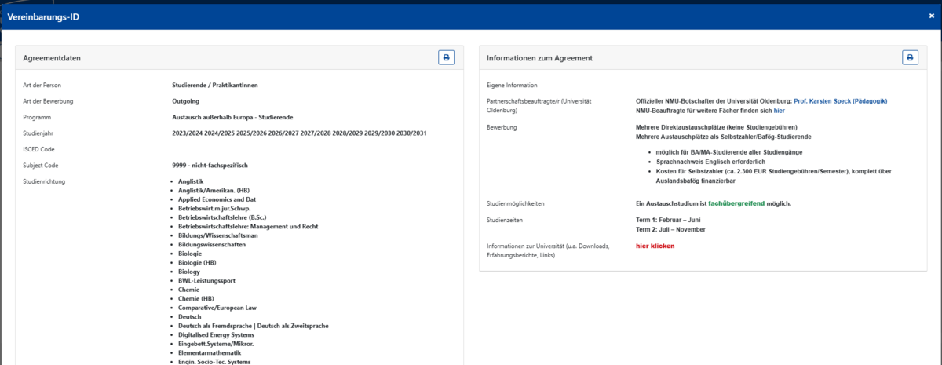942x365 pixels.
Task: Open the red 'hier klicken' link
Action: (x=655, y=246)
